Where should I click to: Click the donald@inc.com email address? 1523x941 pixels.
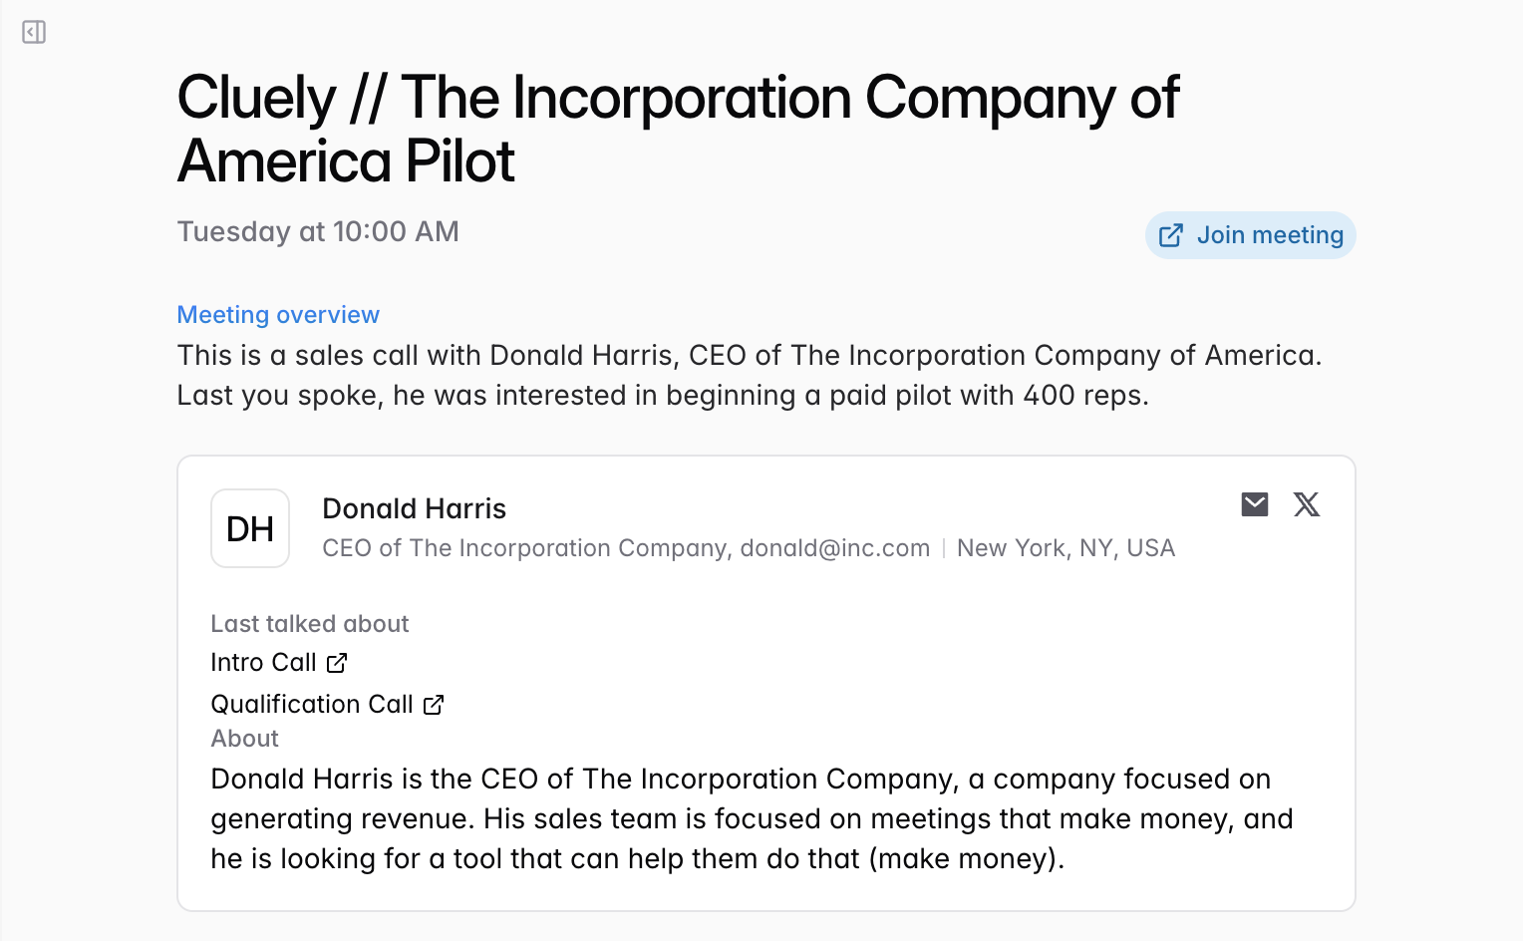coord(834,548)
